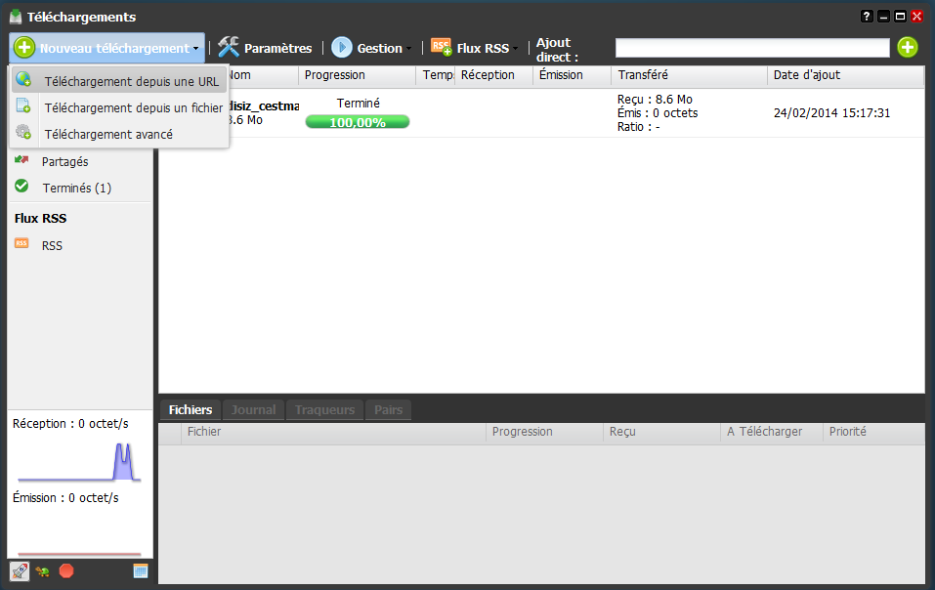Click the Temps column header
The image size is (935, 590).
coord(436,75)
